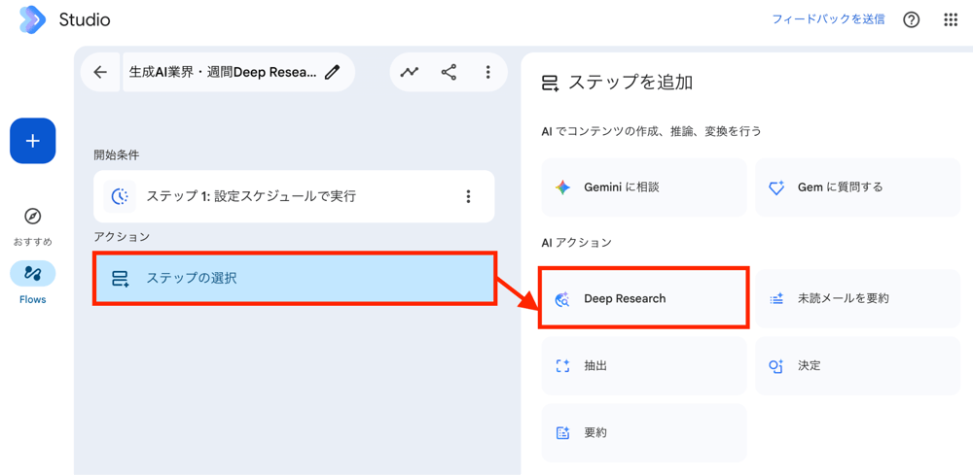Open the help question mark icon

[x=911, y=19]
